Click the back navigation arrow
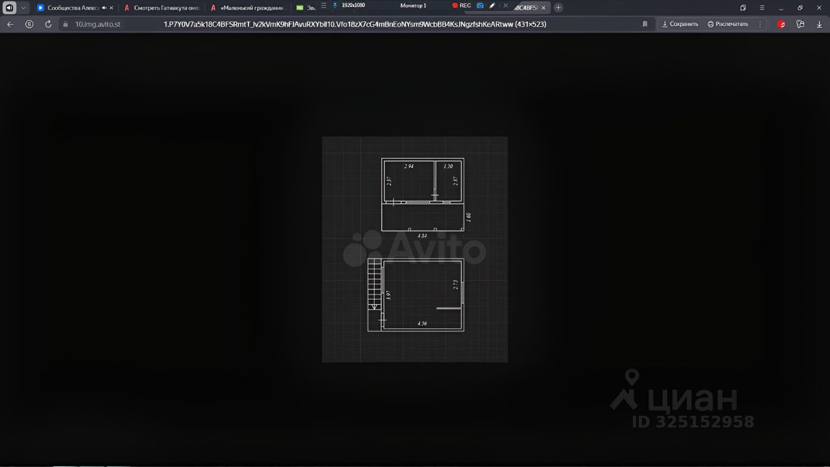 click(x=10, y=24)
